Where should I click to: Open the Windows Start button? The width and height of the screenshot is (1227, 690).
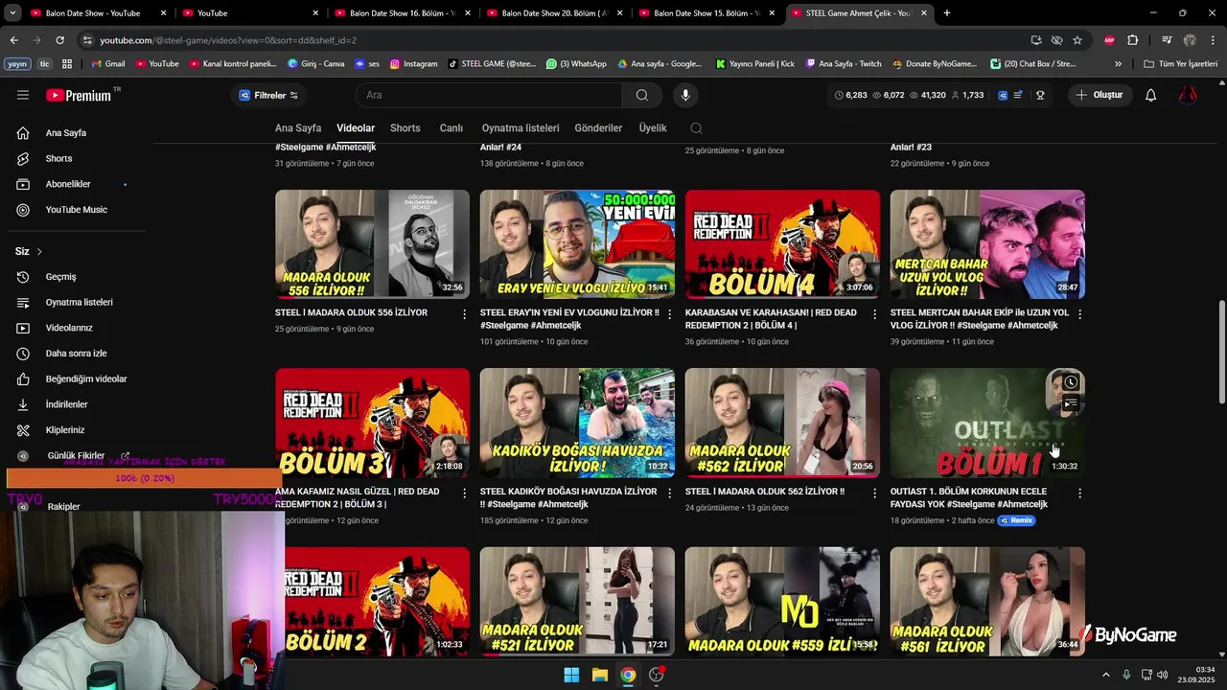571,675
